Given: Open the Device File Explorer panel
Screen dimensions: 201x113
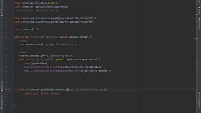Looking at the screenshot, I should 199,100.
